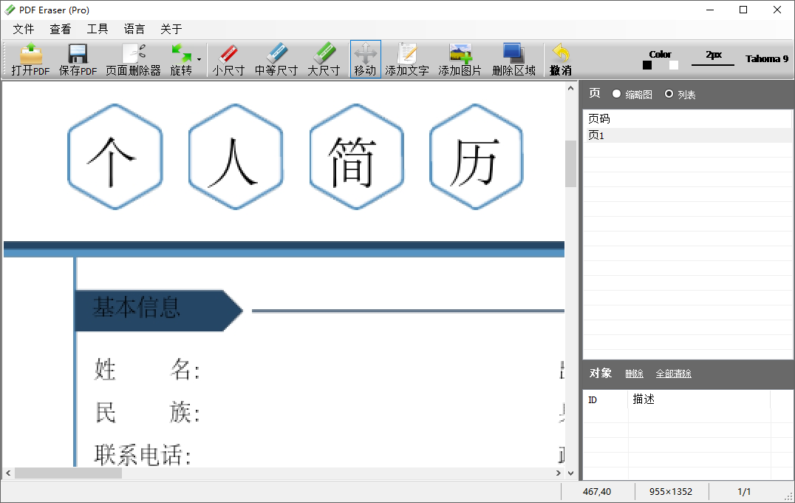
Task: Click the horizontal scrollbar right arrow
Action: [559, 473]
